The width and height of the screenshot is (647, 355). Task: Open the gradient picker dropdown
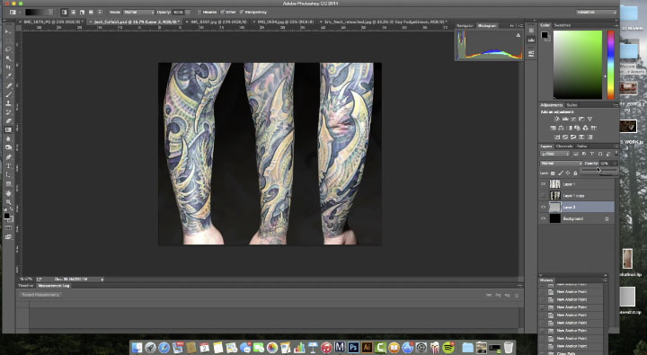(x=50, y=12)
